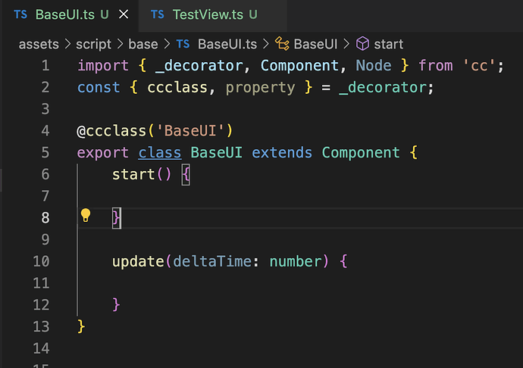Screen dimensions: 523x368
Task: Click the BaseUI class symbol icon in breadcrumb
Action: 283,44
